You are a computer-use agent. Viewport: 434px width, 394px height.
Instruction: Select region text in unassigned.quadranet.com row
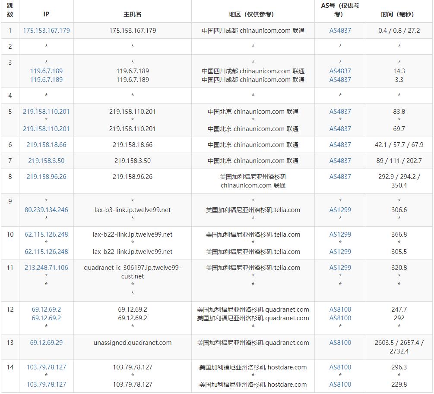click(x=253, y=343)
